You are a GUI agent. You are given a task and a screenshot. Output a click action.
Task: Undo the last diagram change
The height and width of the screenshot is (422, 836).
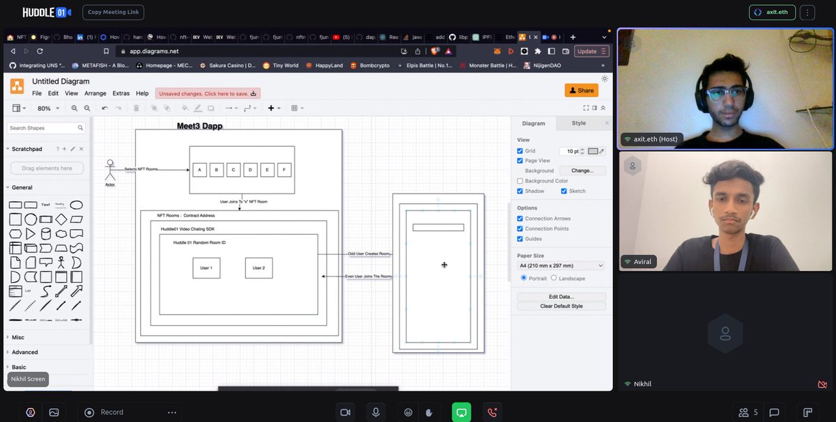coord(104,108)
